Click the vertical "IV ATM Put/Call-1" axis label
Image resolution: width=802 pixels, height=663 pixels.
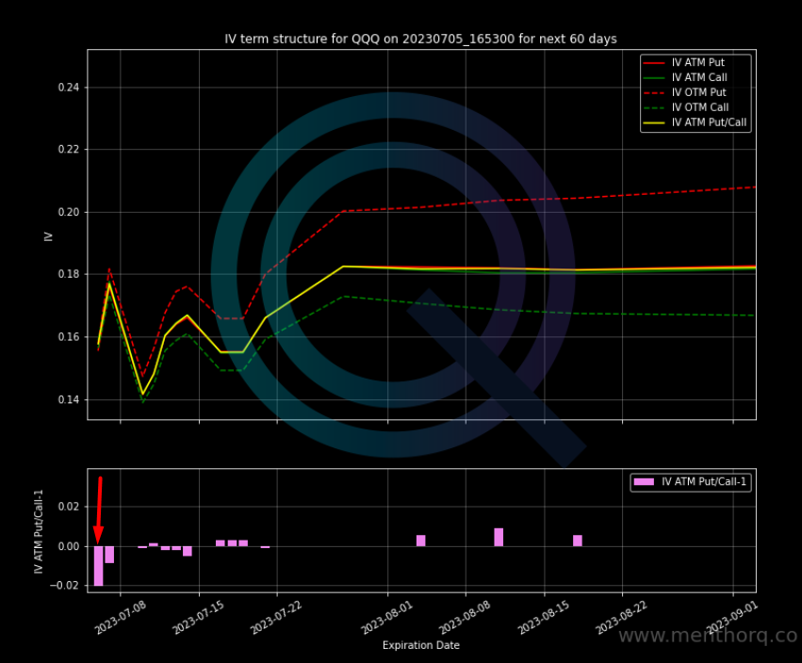pyautogui.click(x=39, y=532)
